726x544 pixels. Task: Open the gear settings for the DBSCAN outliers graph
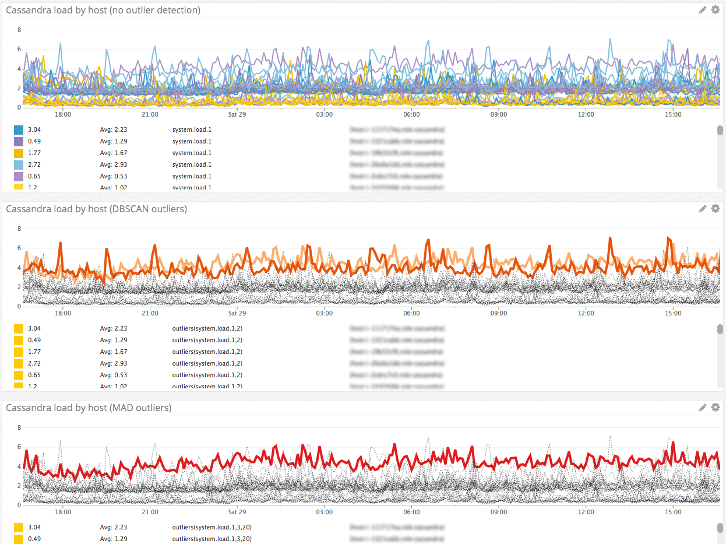(x=716, y=209)
